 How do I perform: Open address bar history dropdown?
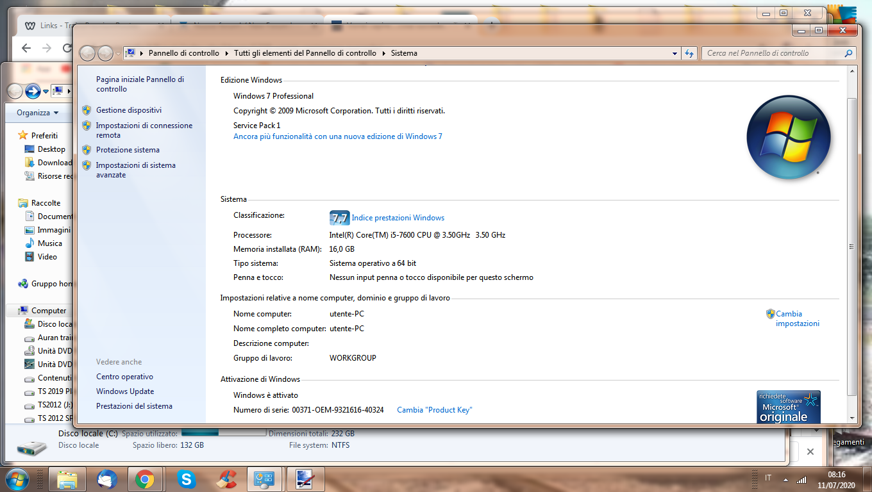(675, 53)
